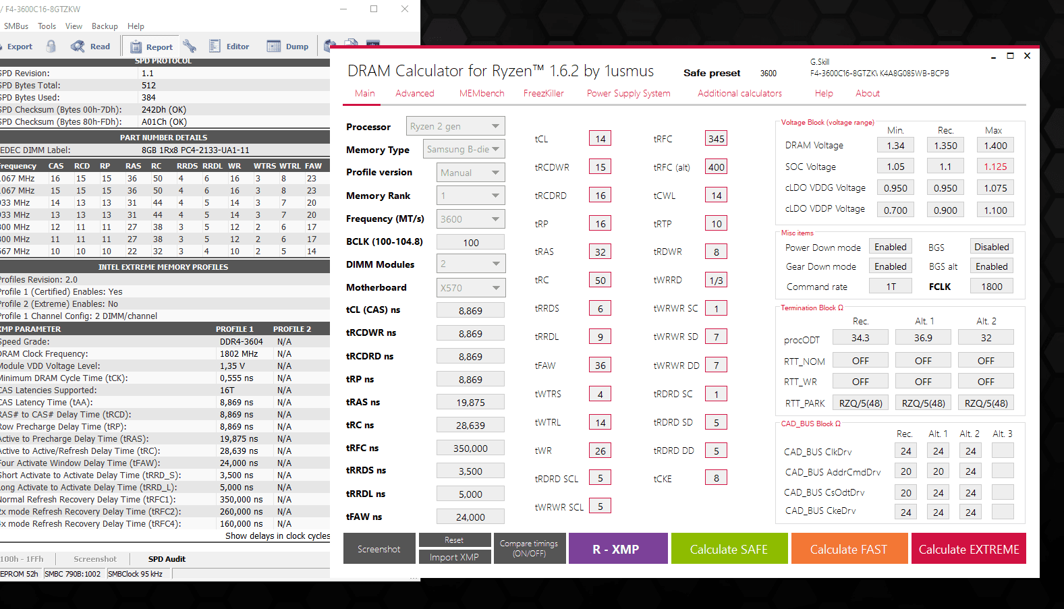Click the tRFC (alt) value 400
This screenshot has height=609, width=1064.
717,167
